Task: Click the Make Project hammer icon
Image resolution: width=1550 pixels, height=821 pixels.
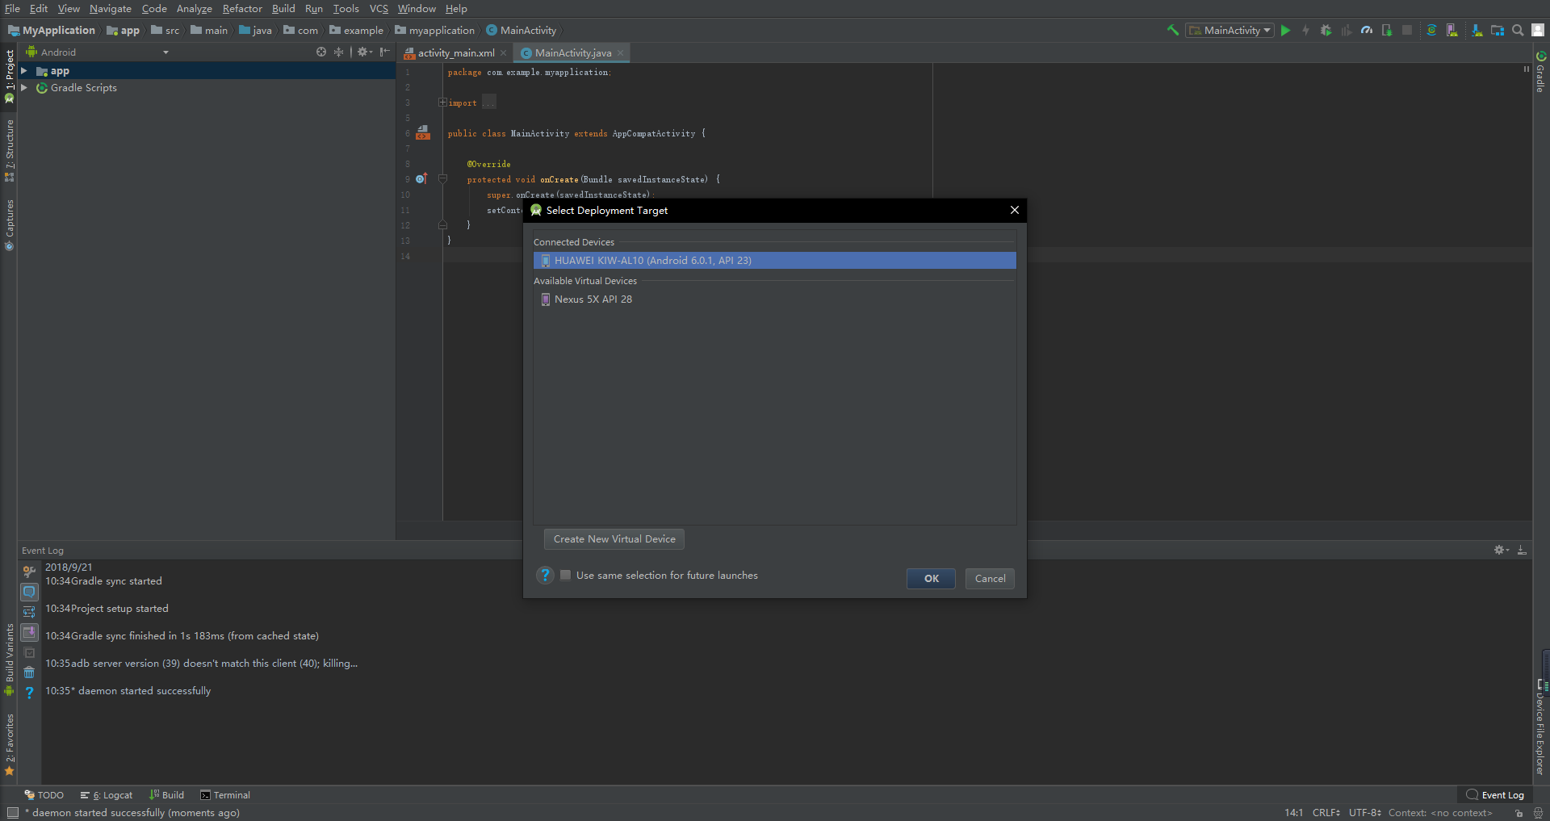Action: click(1172, 30)
